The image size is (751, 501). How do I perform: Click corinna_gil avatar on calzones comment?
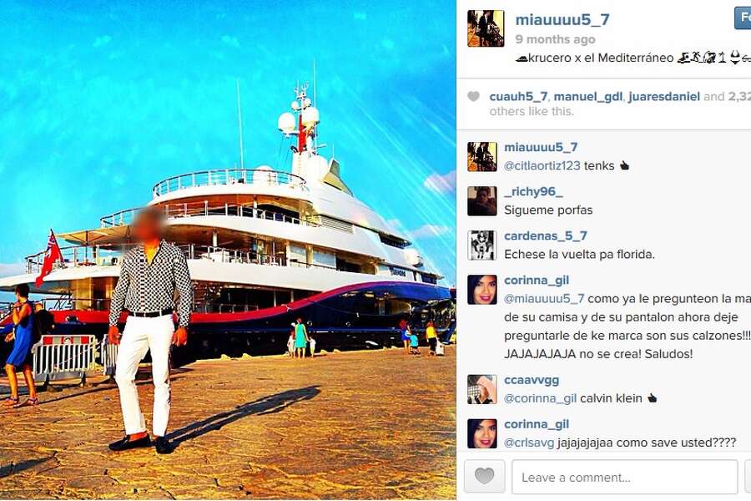(481, 290)
